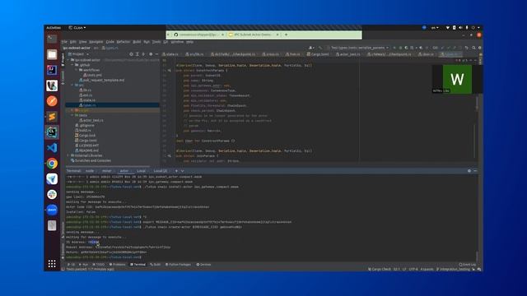Open the terminal tabs dropdown arrow
This screenshot has height=296, width=527.
point(182,171)
